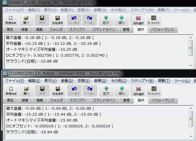The width and height of the screenshot is (196, 141).
Task: Switch to スクリプト tab in XLR8 window
Action: [77, 29]
